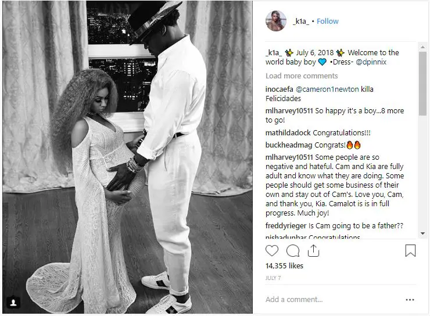Grab the comments scrollbar thumb
This screenshot has height=316, width=430.
422,83
